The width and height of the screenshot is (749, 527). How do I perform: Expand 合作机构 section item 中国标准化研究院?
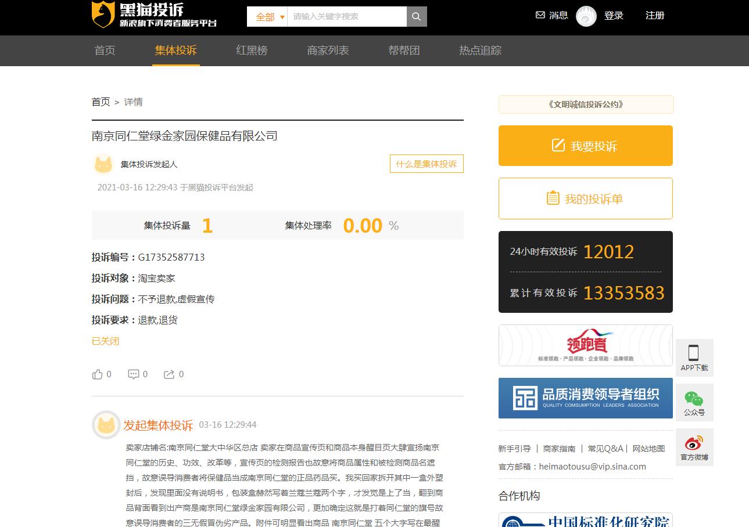[x=585, y=519]
